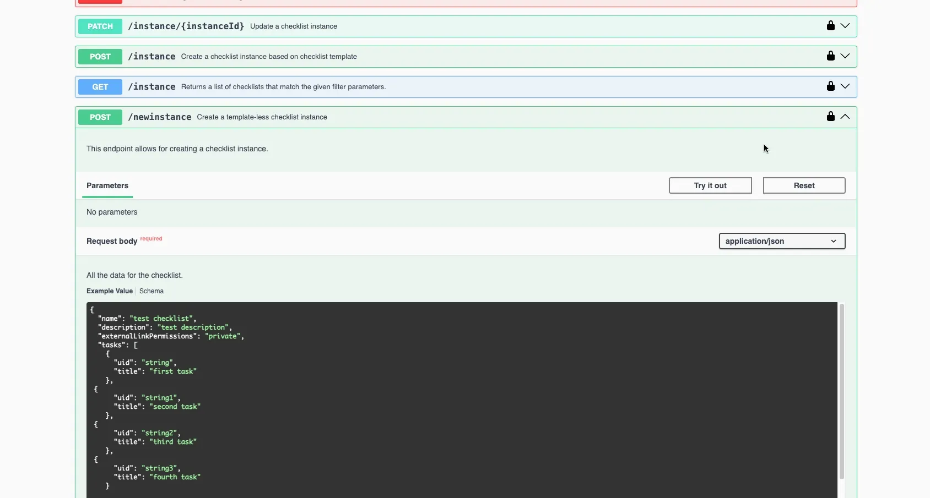Click the "No parameters" text
The image size is (930, 498).
tap(112, 212)
